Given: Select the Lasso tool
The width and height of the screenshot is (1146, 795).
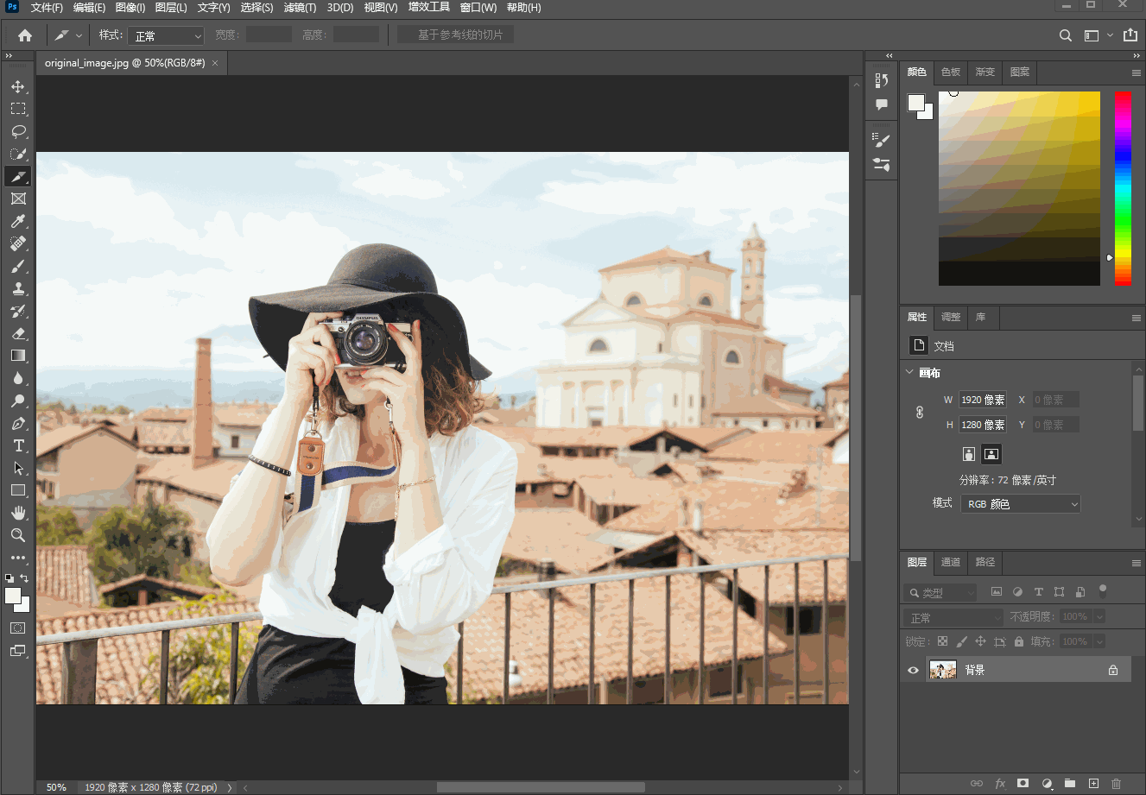Looking at the screenshot, I should click(x=18, y=131).
